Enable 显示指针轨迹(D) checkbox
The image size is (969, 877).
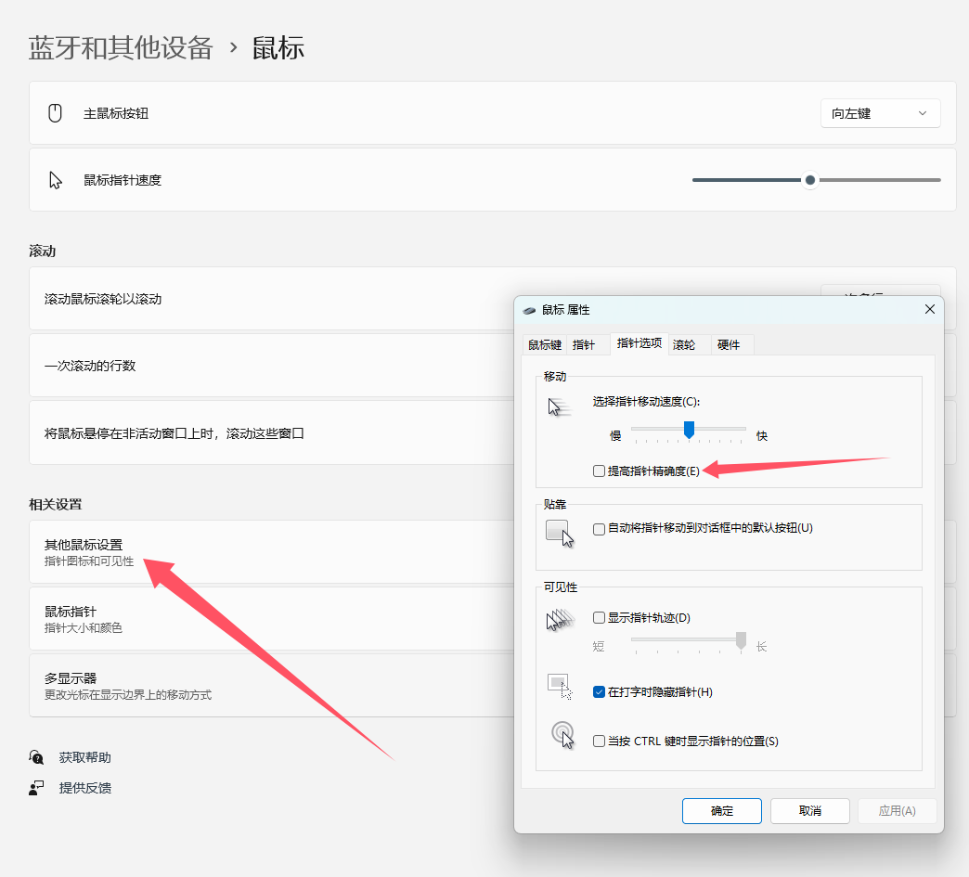click(599, 617)
